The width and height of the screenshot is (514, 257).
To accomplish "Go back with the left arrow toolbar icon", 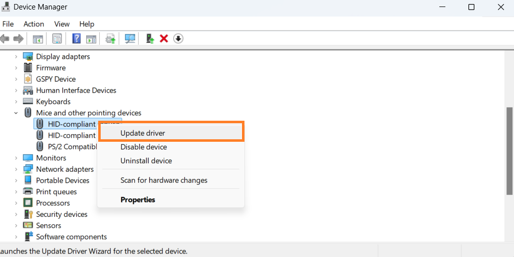I will point(5,39).
